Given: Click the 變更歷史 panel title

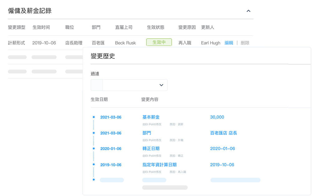Looking at the screenshot, I should (x=103, y=56).
